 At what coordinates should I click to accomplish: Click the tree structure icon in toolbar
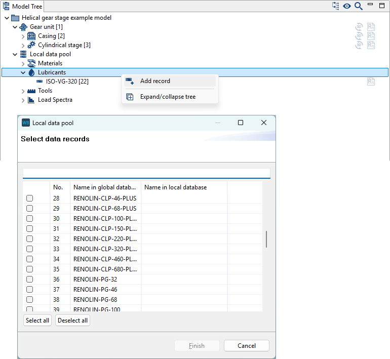pos(336,6)
